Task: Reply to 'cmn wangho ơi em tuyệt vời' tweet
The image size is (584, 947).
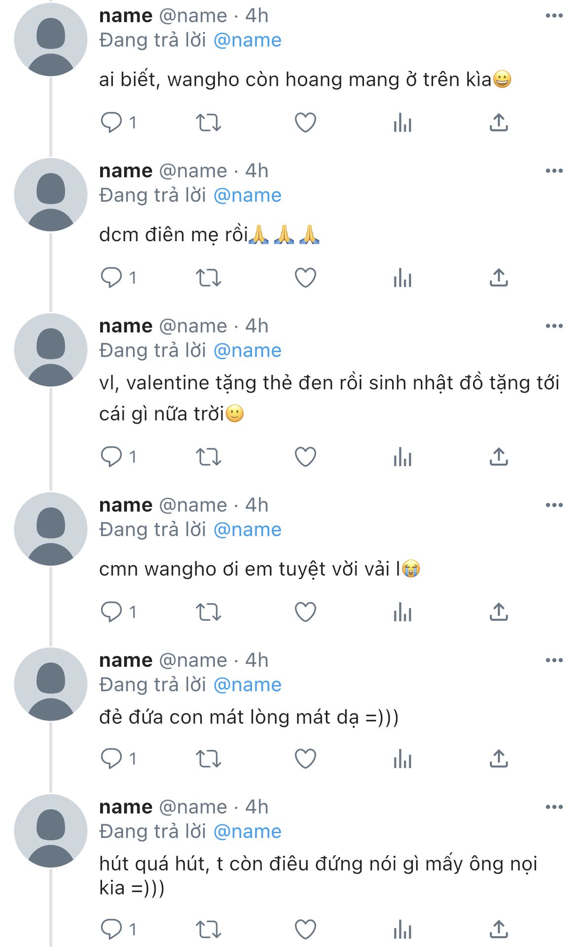Action: 111,612
